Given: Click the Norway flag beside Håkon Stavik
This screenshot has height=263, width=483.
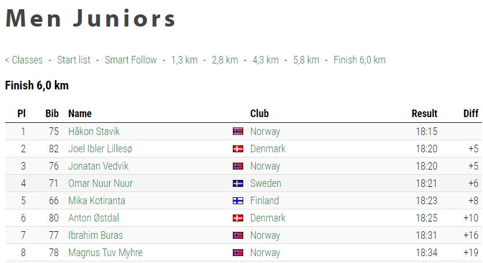Looking at the screenshot, I should click(x=238, y=131).
